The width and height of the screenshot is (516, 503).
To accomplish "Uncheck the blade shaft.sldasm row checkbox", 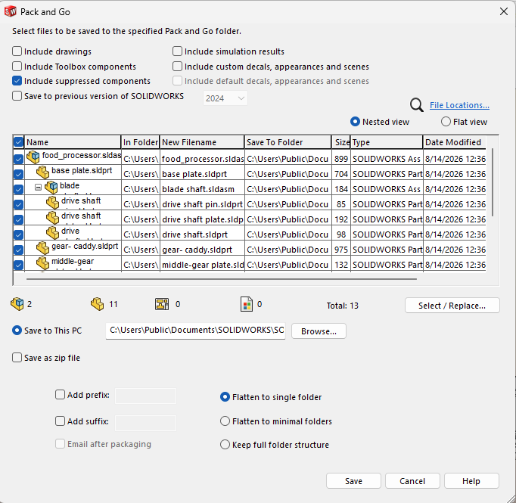I will [x=18, y=190].
